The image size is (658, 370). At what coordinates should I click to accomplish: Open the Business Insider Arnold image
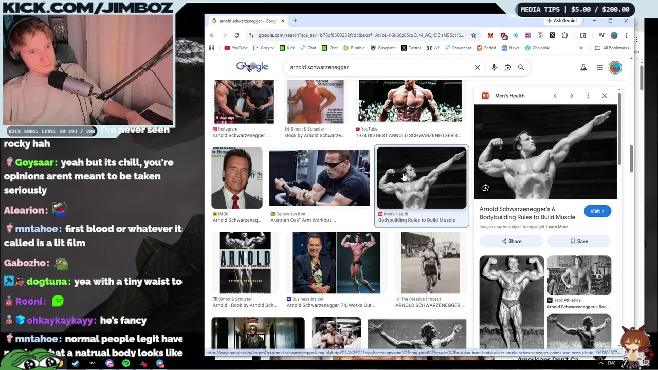click(x=336, y=263)
